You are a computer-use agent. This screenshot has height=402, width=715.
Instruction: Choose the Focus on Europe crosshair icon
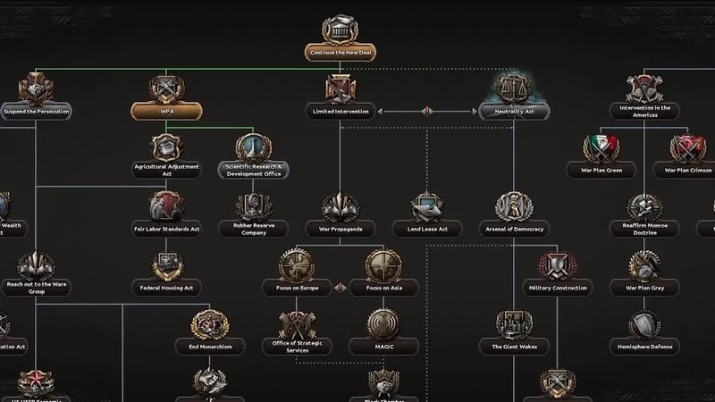(x=297, y=265)
